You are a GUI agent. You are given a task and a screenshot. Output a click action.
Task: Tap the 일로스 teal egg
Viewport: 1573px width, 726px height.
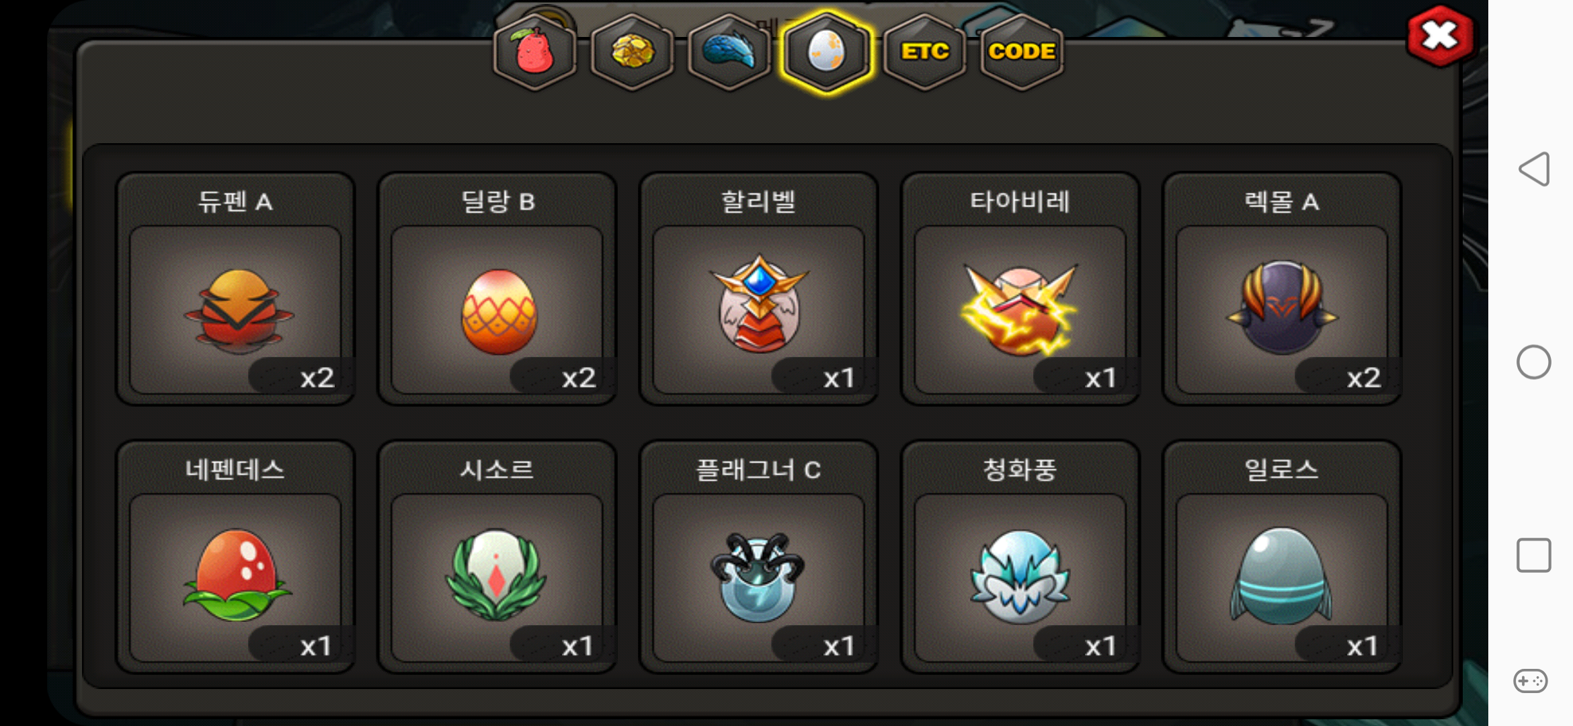1281,557
